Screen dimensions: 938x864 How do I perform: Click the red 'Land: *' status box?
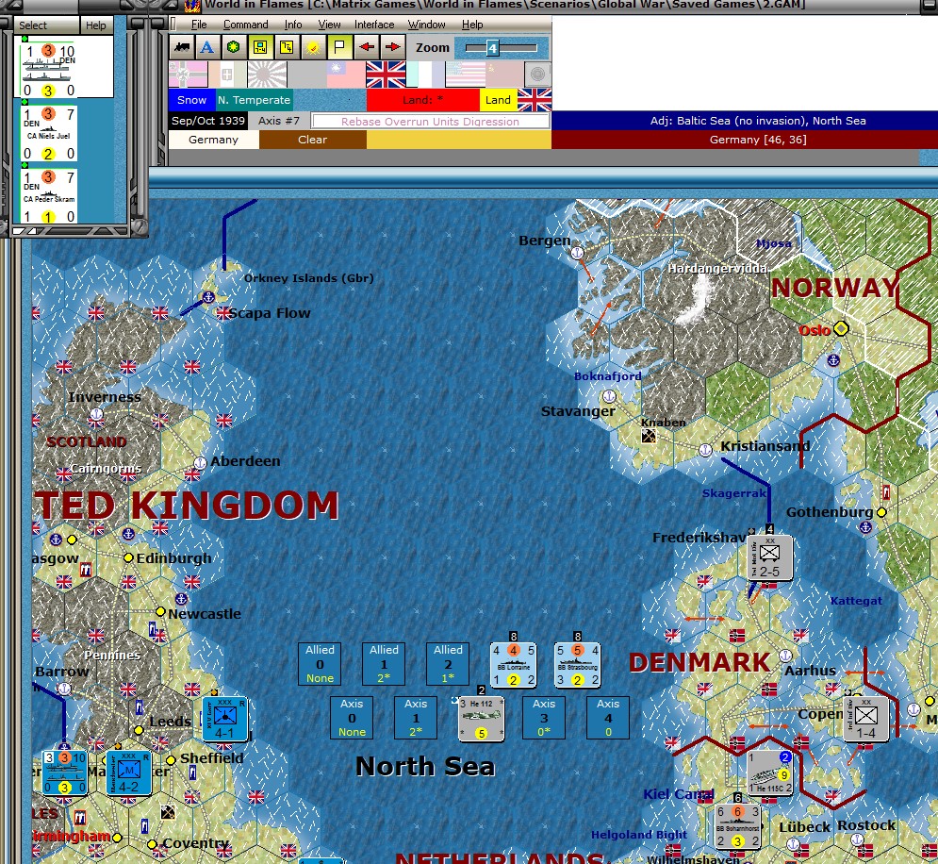[x=422, y=100]
